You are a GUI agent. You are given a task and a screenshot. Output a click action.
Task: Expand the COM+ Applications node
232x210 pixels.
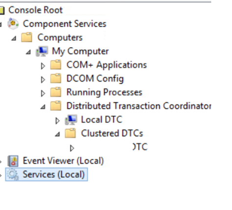(x=43, y=66)
